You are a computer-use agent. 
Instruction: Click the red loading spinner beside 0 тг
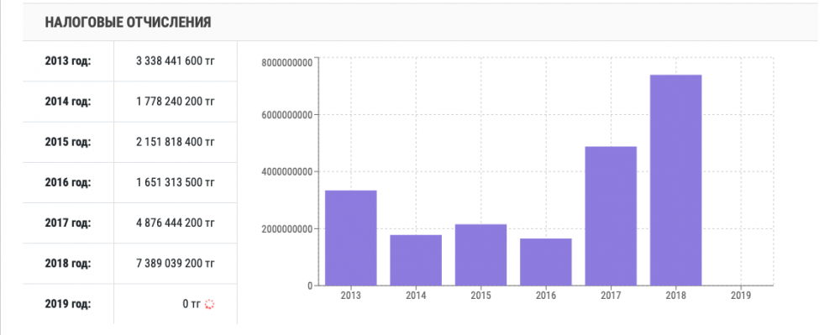point(209,305)
